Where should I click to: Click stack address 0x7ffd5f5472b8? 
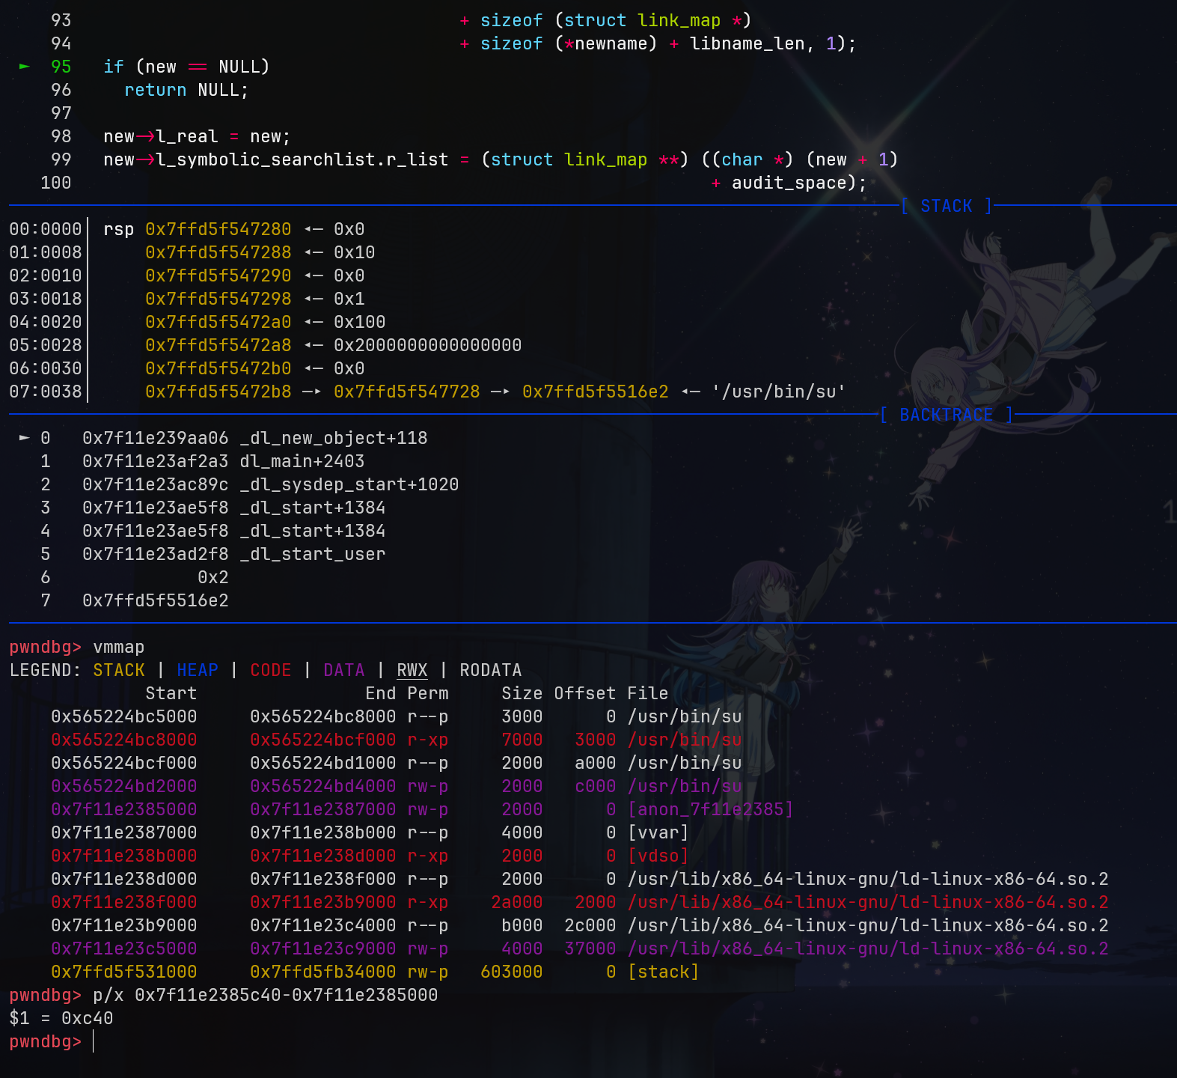click(x=218, y=392)
